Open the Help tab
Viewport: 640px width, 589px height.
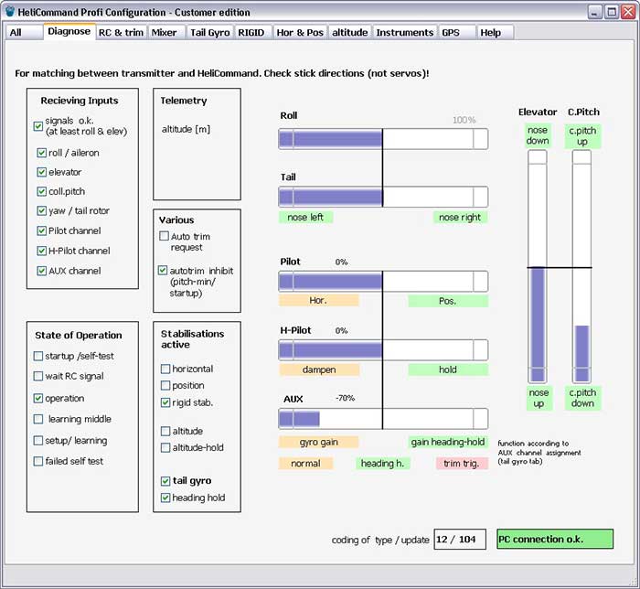(x=496, y=32)
